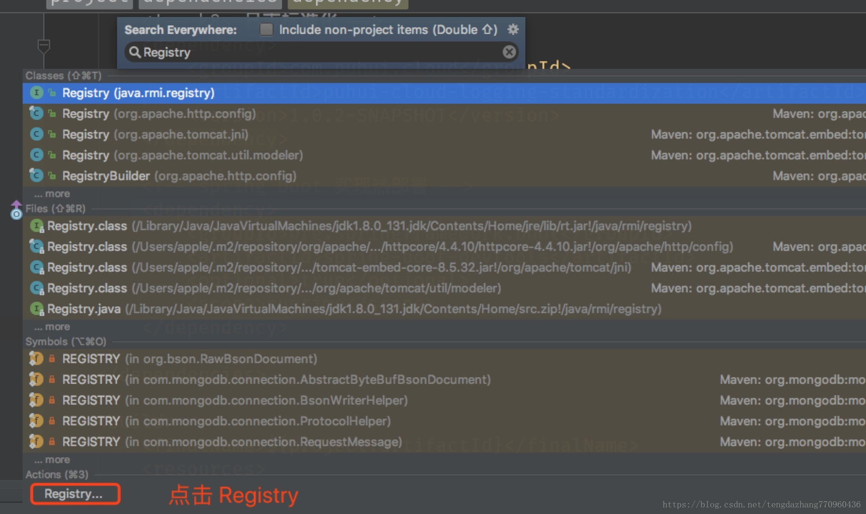Click public marker on RegistryBuilder row
This screenshot has width=866, height=514.
click(52, 176)
